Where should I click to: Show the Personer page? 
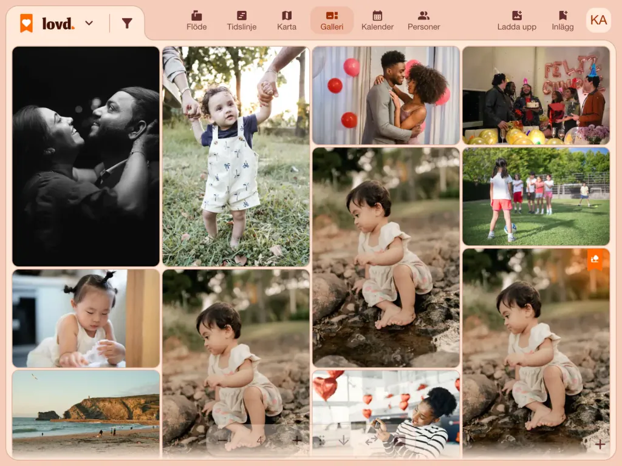(x=423, y=21)
